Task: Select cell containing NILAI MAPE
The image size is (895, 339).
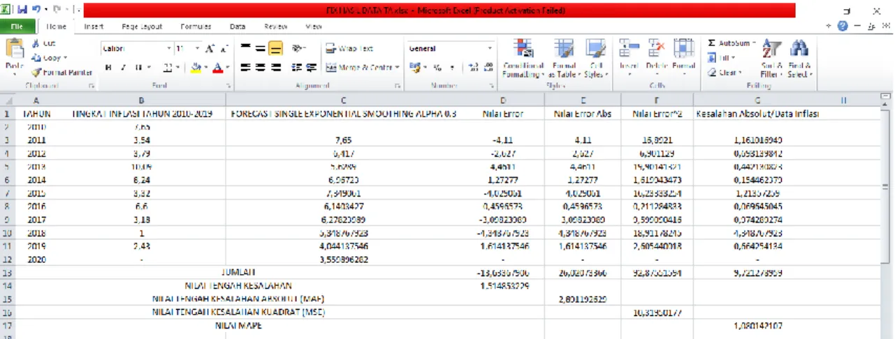Action: pos(239,326)
